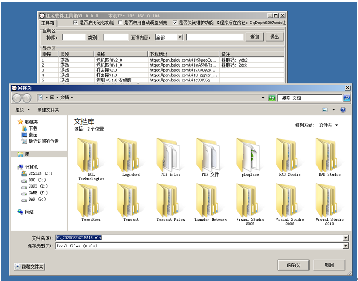Screen dimensions: 358x281
Task: Open the TecmoKoei folder
Action: point(91,201)
